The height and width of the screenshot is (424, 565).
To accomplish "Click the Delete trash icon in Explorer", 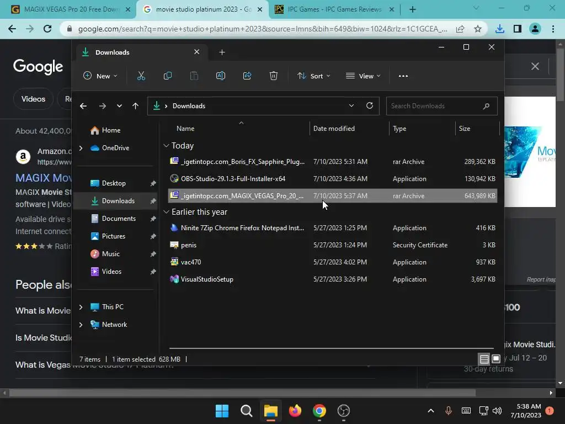I will tap(274, 76).
